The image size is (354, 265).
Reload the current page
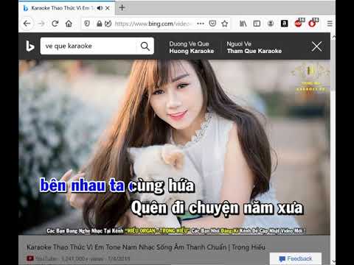(55, 24)
